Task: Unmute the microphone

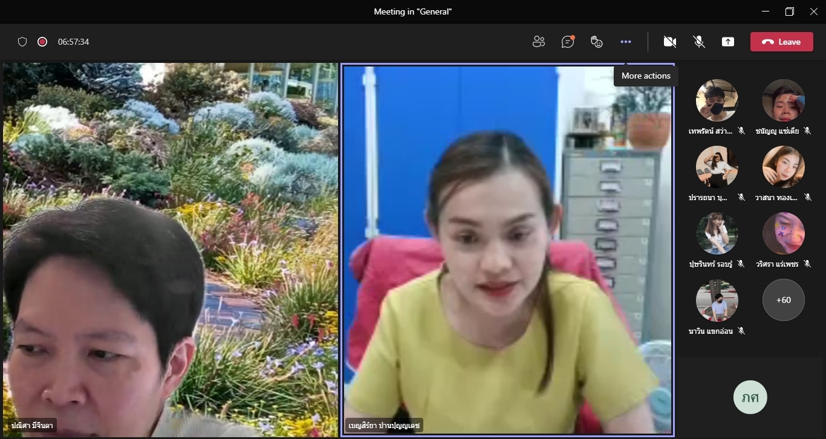Action: [699, 42]
